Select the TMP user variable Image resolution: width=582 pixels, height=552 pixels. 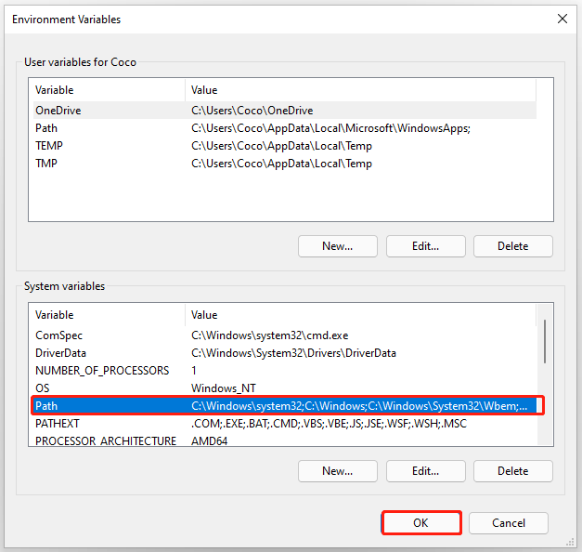[x=285, y=164]
